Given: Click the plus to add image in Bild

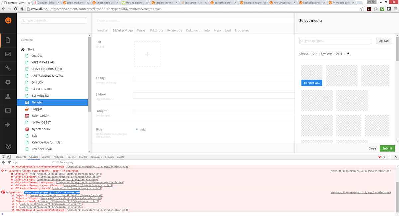Looking at the screenshot, I should [x=147, y=54].
